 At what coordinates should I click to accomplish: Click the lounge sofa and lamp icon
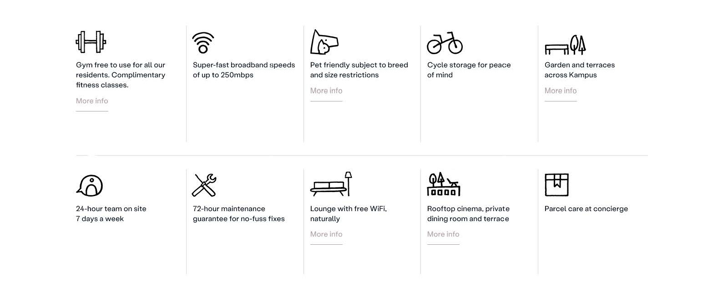point(331,184)
